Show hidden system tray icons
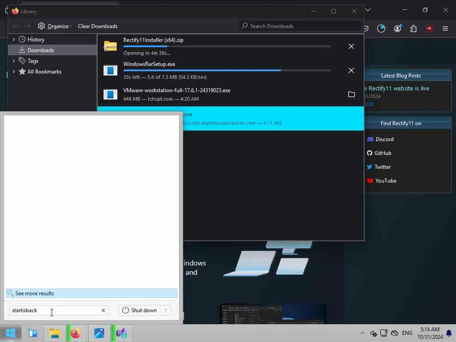The height and width of the screenshot is (342, 456). click(x=362, y=333)
